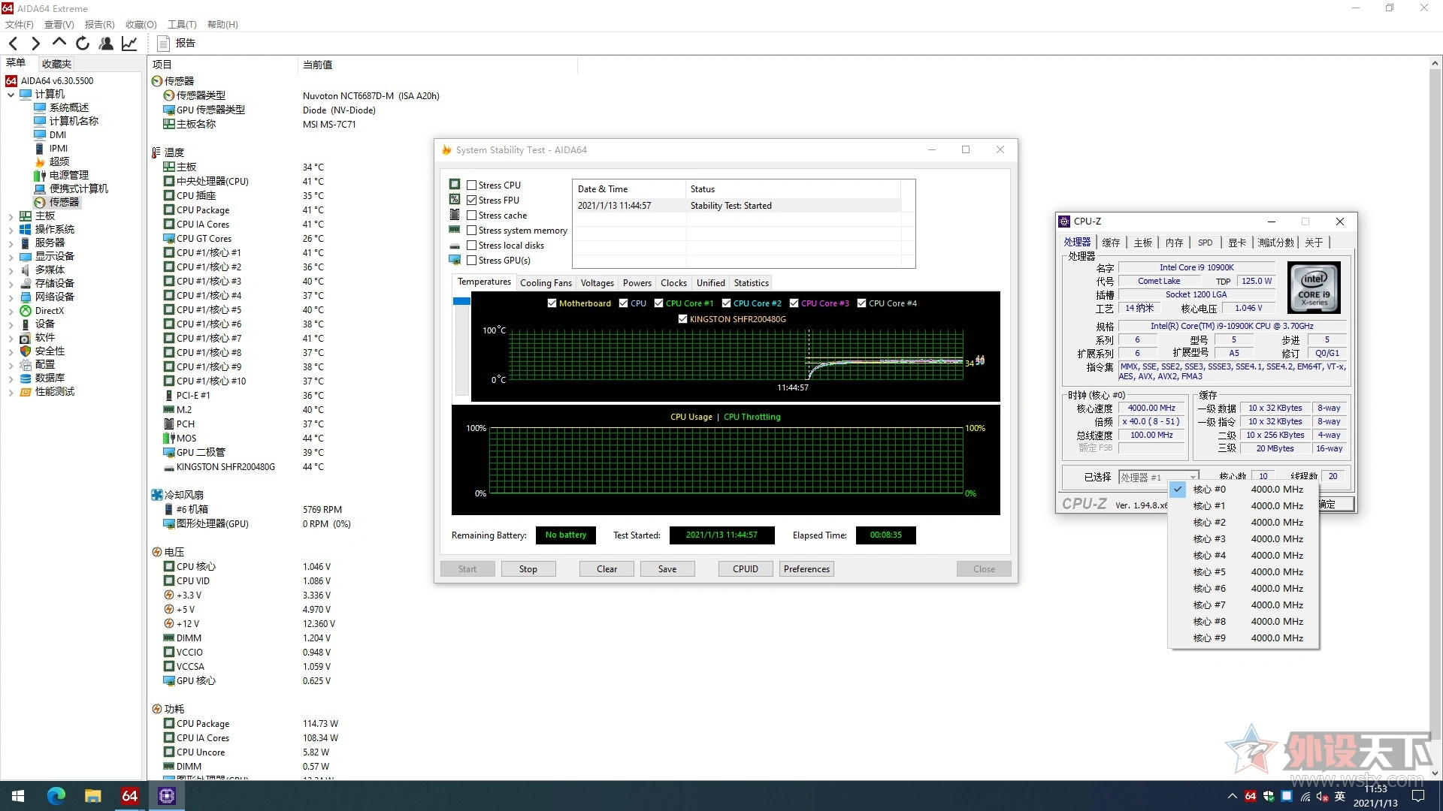
Task: Click the forward navigation arrow in AIDA64
Action: pyautogui.click(x=35, y=43)
